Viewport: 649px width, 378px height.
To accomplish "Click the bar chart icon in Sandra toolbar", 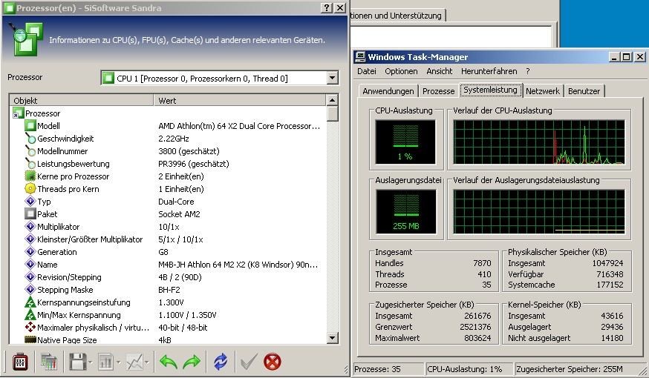I will coord(105,362).
